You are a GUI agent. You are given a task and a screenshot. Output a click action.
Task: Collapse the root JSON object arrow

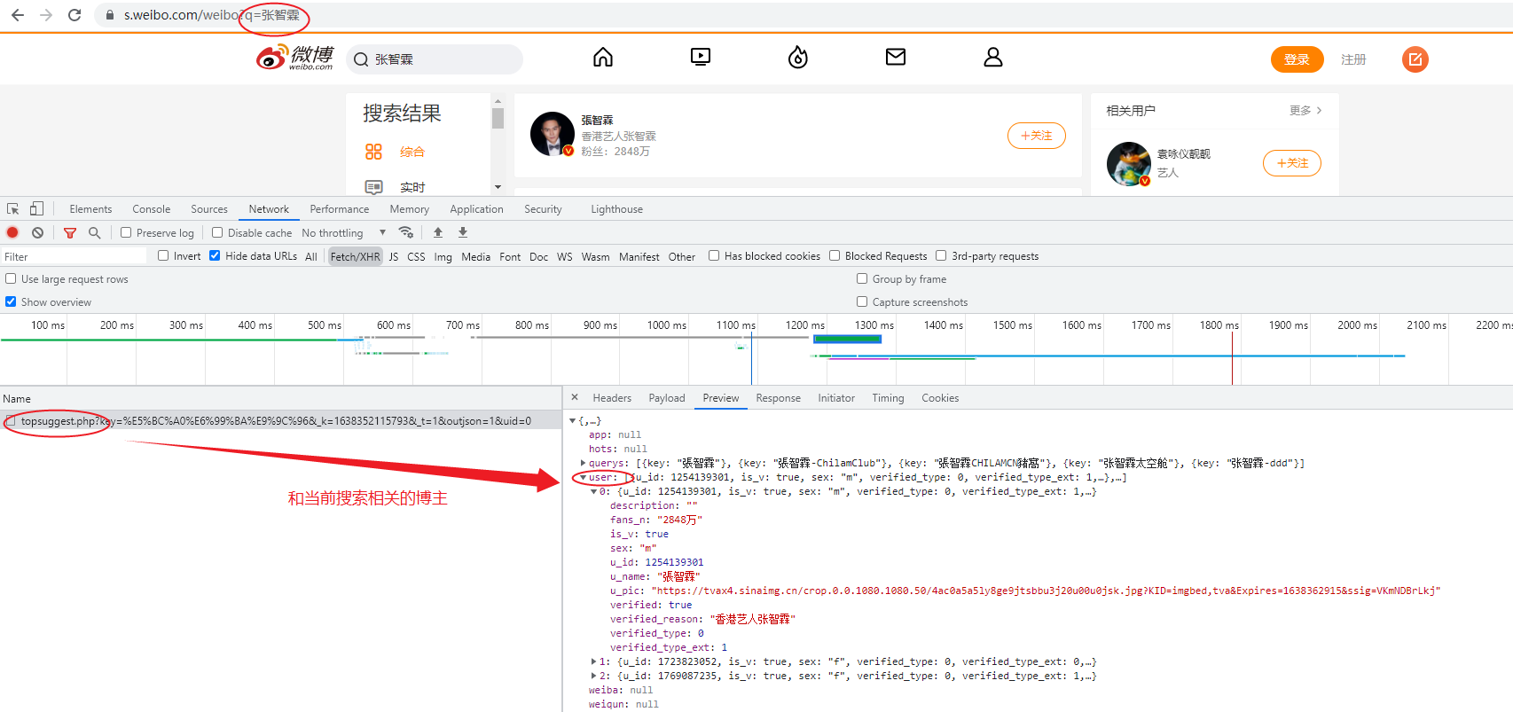(573, 421)
